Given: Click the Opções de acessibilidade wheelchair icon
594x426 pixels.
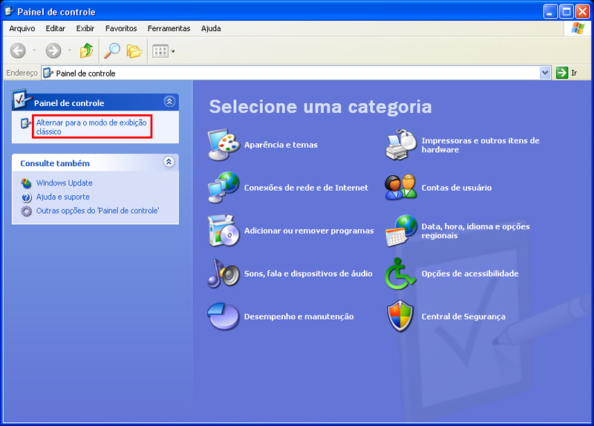Looking at the screenshot, I should point(401,273).
